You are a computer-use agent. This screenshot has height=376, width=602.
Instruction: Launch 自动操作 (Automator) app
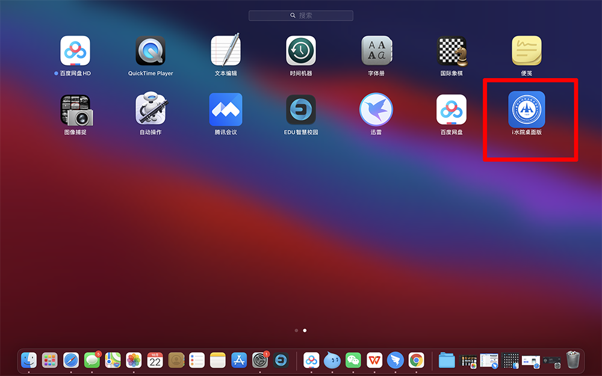coord(150,110)
